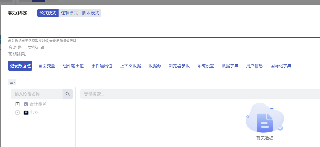Open the 数据字典 tab
This screenshot has height=147, width=320.
(230, 66)
